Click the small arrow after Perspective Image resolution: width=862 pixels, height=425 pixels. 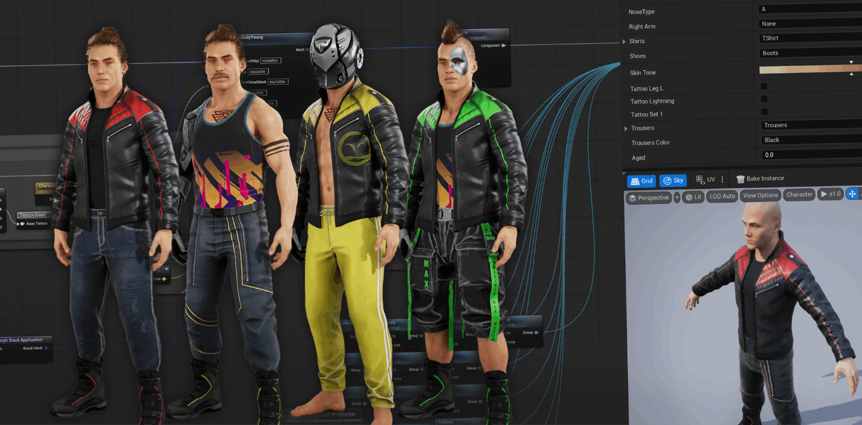coord(677,197)
